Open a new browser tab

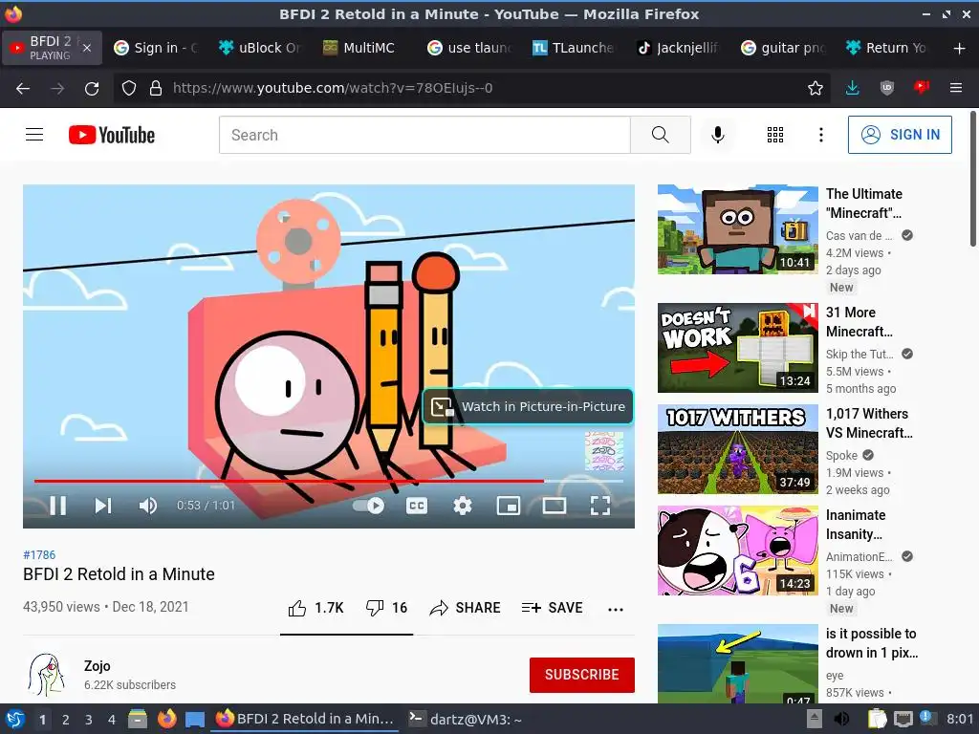tap(959, 48)
